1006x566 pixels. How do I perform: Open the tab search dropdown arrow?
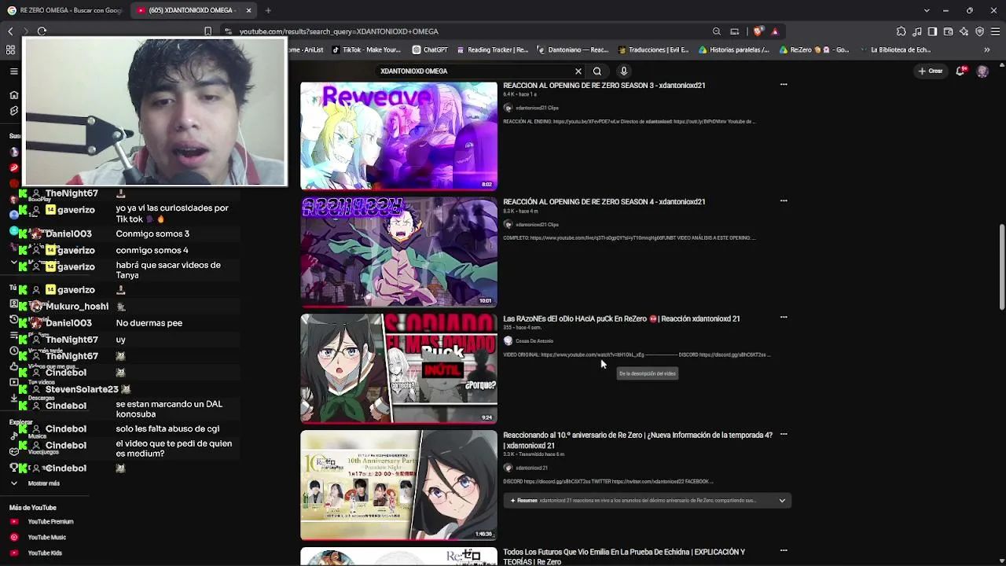tap(927, 10)
